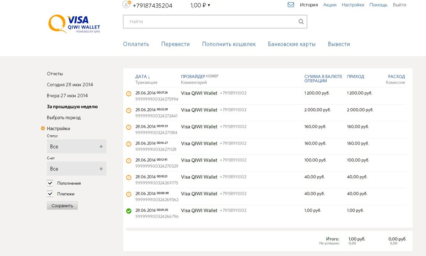Click pending clock icon for 00:10:21 transaction
Viewport: 426px width, 256px height.
tap(129, 178)
